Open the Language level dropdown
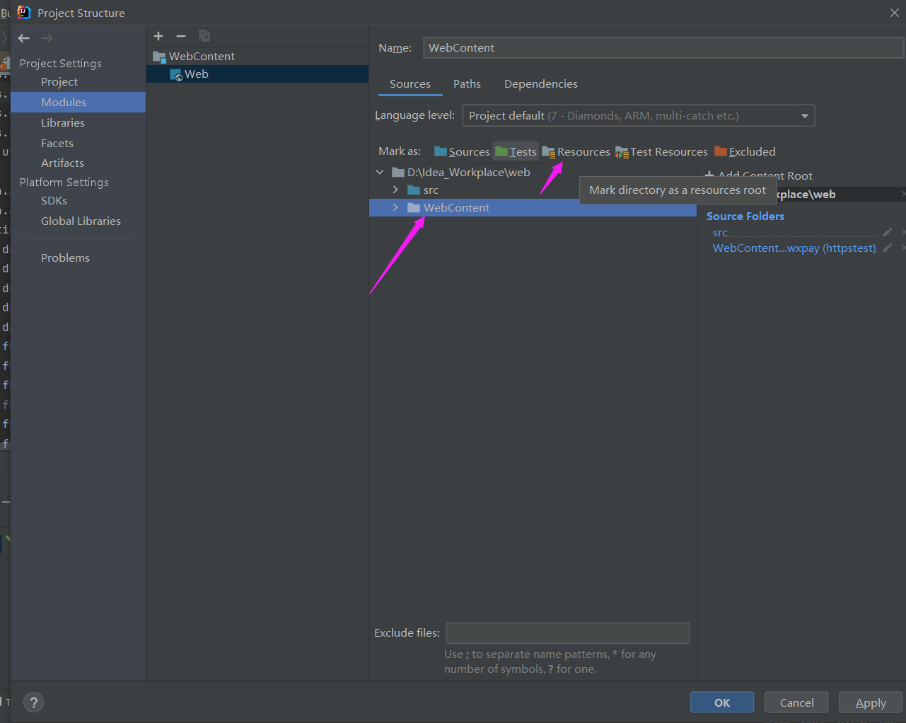 [x=638, y=115]
